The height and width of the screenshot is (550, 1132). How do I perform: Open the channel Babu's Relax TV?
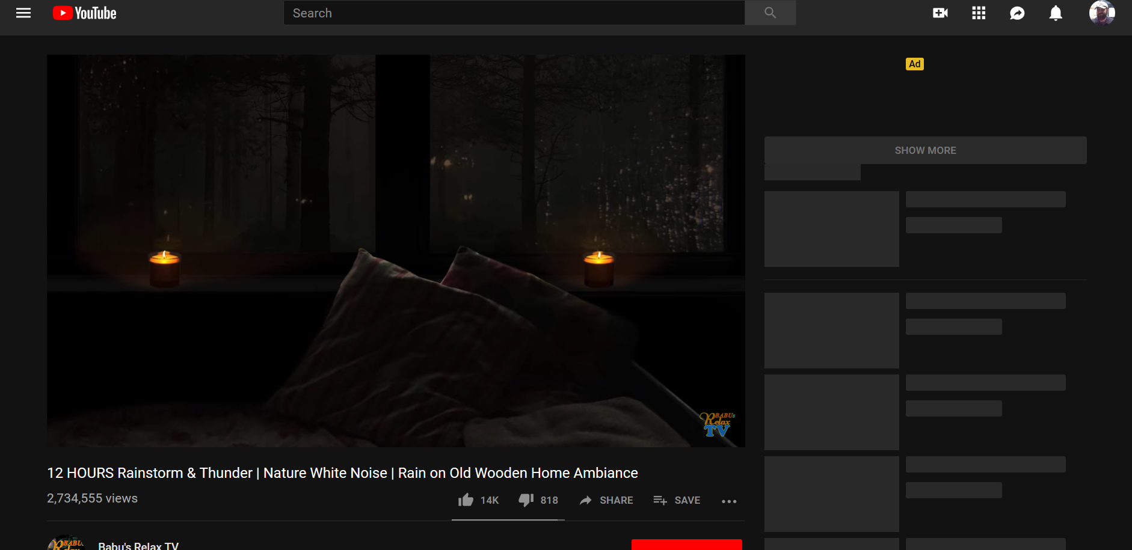[138, 545]
